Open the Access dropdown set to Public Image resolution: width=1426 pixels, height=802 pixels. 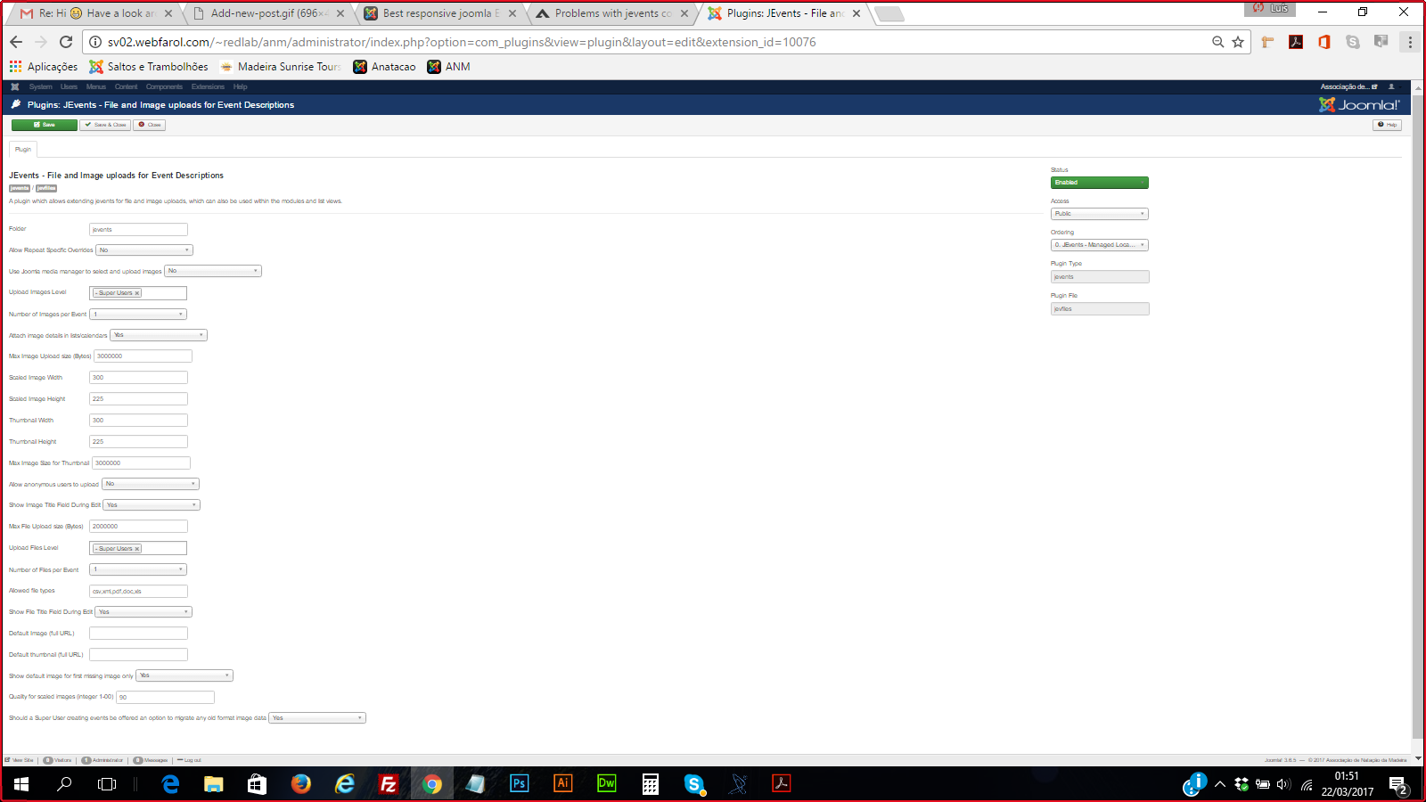[x=1100, y=214]
